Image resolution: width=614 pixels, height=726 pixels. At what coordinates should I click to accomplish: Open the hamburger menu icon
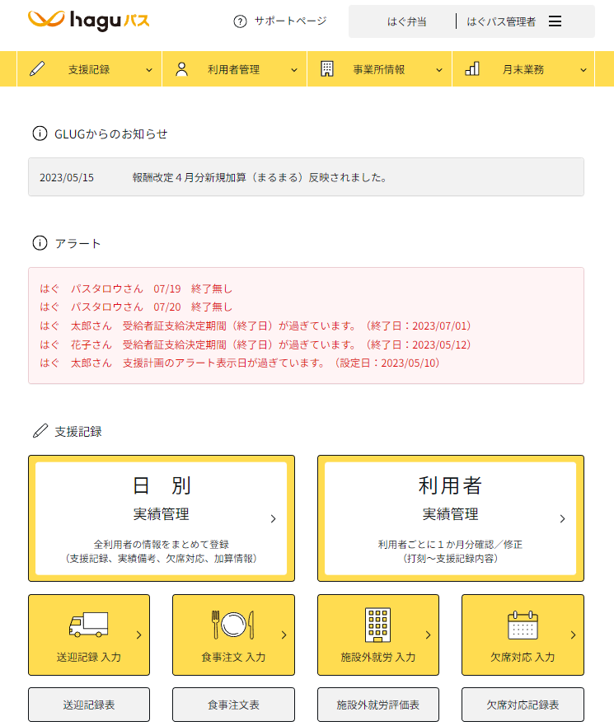[x=555, y=21]
